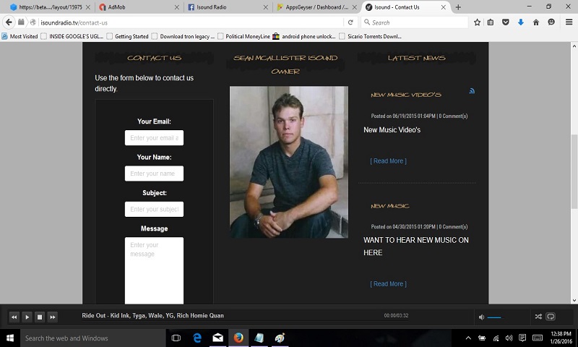This screenshot has height=347, width=578.
Task: Open the notepad-like app on the taskbar
Action: click(x=259, y=338)
